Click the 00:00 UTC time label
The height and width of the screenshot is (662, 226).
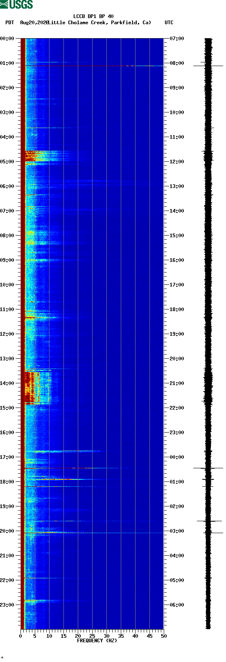tap(177, 457)
